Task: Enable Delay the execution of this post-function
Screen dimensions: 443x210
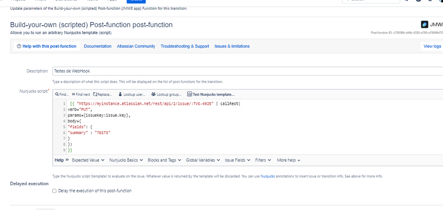Action: point(54,191)
